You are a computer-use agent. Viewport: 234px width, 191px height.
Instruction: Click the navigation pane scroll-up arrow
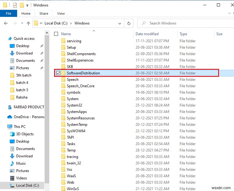click(x=47, y=33)
